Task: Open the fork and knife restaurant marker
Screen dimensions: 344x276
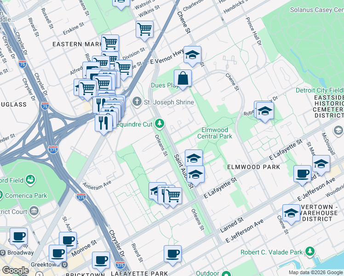Action: coord(103,122)
